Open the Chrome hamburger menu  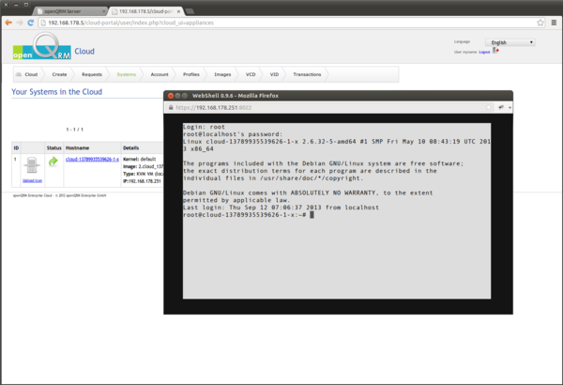click(x=554, y=23)
